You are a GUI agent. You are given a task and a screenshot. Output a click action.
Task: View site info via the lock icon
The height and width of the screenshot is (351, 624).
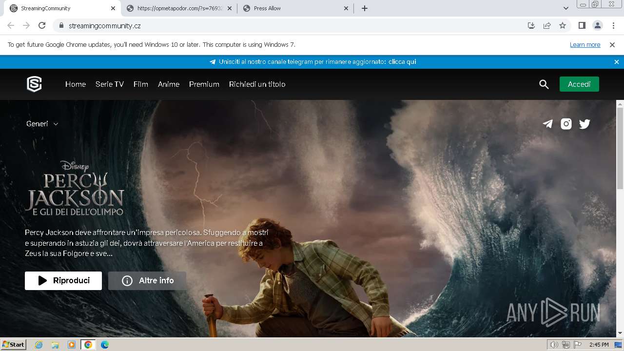coord(61,25)
